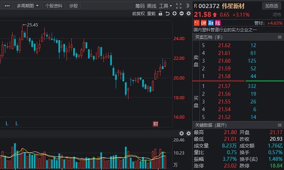
Task: Zoom out chart with minus icon
Action: click(181, 13)
